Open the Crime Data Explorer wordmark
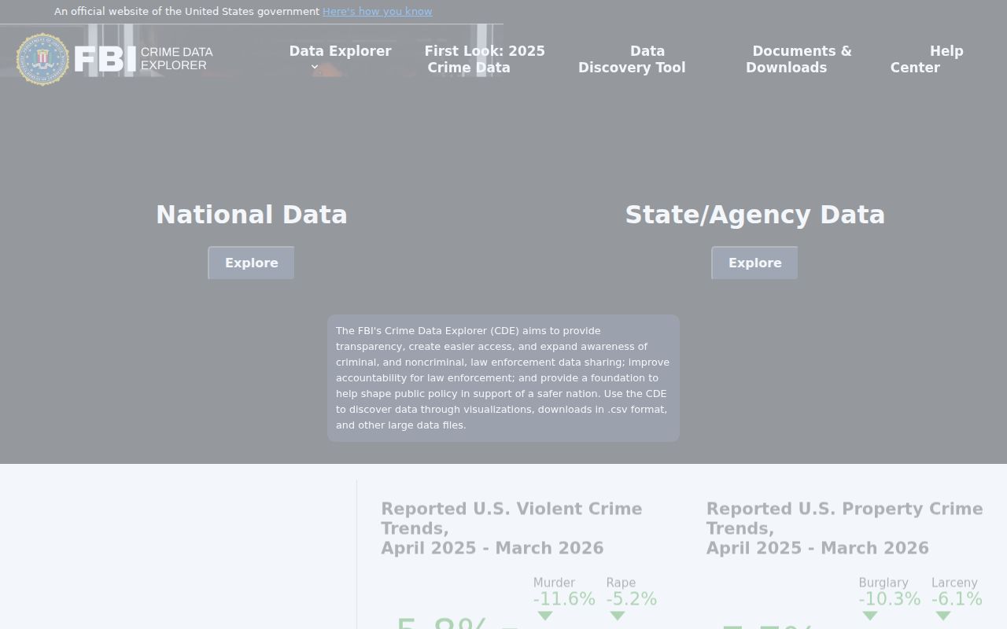 pyautogui.click(x=144, y=59)
